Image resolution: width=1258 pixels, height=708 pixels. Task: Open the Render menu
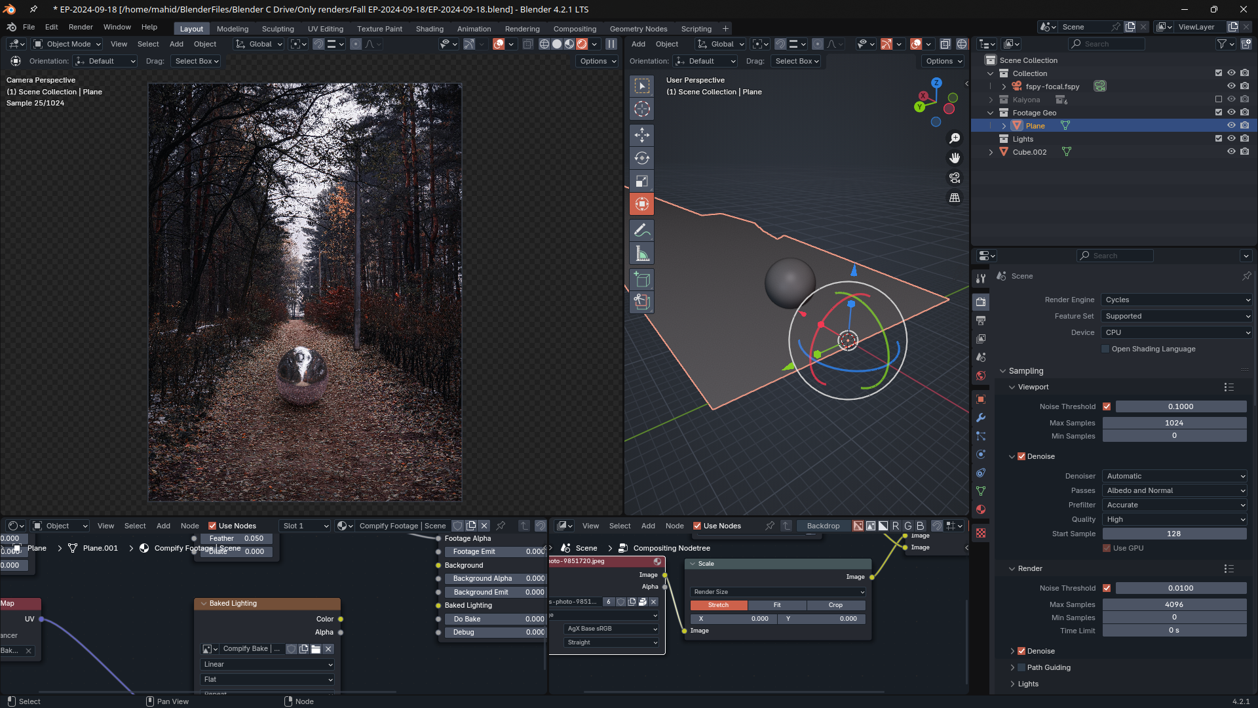81,27
